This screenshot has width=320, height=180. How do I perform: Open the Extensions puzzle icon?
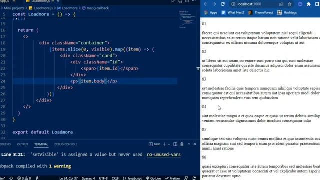309,4
